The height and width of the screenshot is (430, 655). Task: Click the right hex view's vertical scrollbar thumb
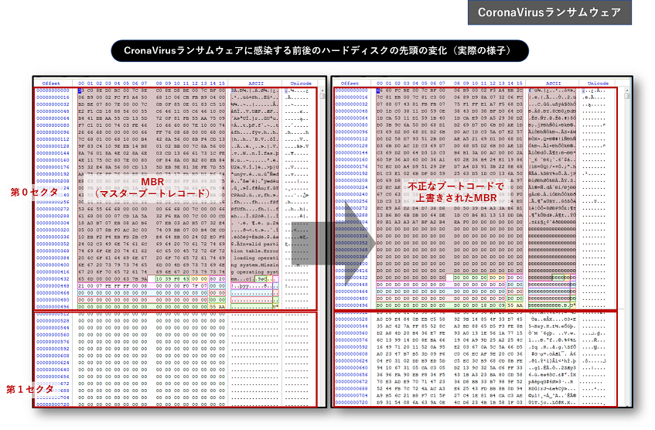click(627, 96)
